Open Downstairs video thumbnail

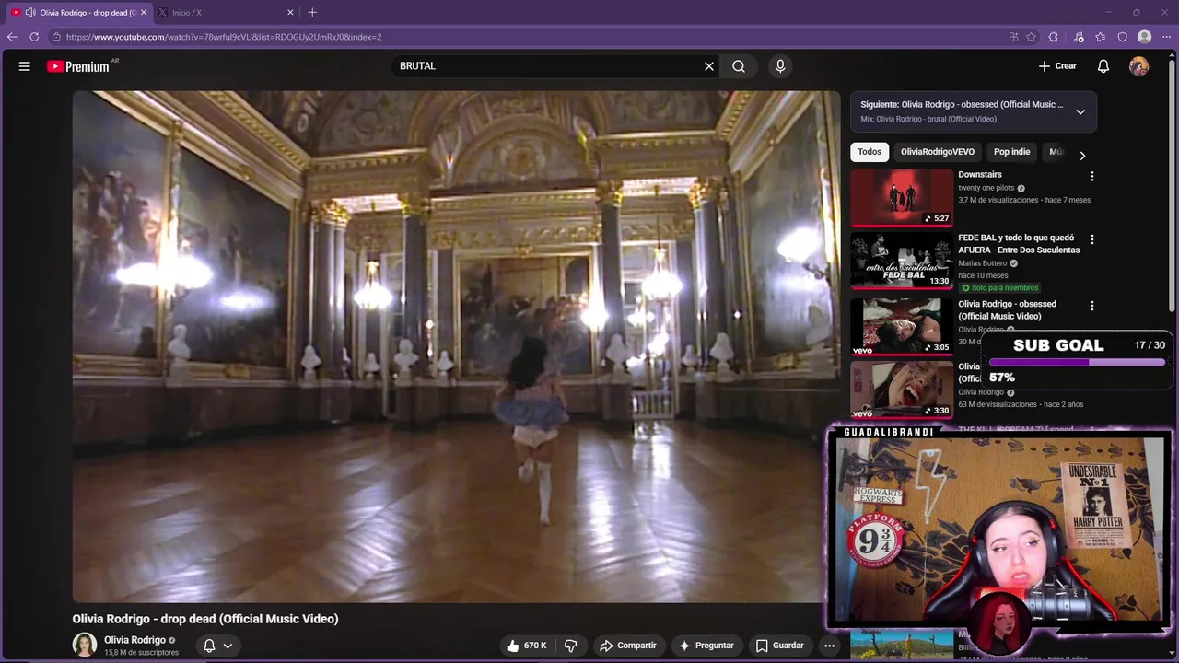pyautogui.click(x=902, y=197)
